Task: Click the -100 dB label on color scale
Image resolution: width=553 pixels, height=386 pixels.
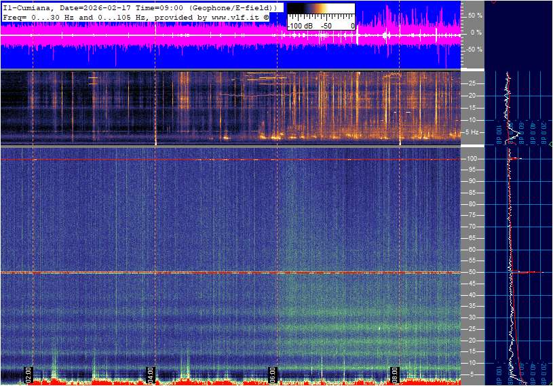Action: coord(299,26)
